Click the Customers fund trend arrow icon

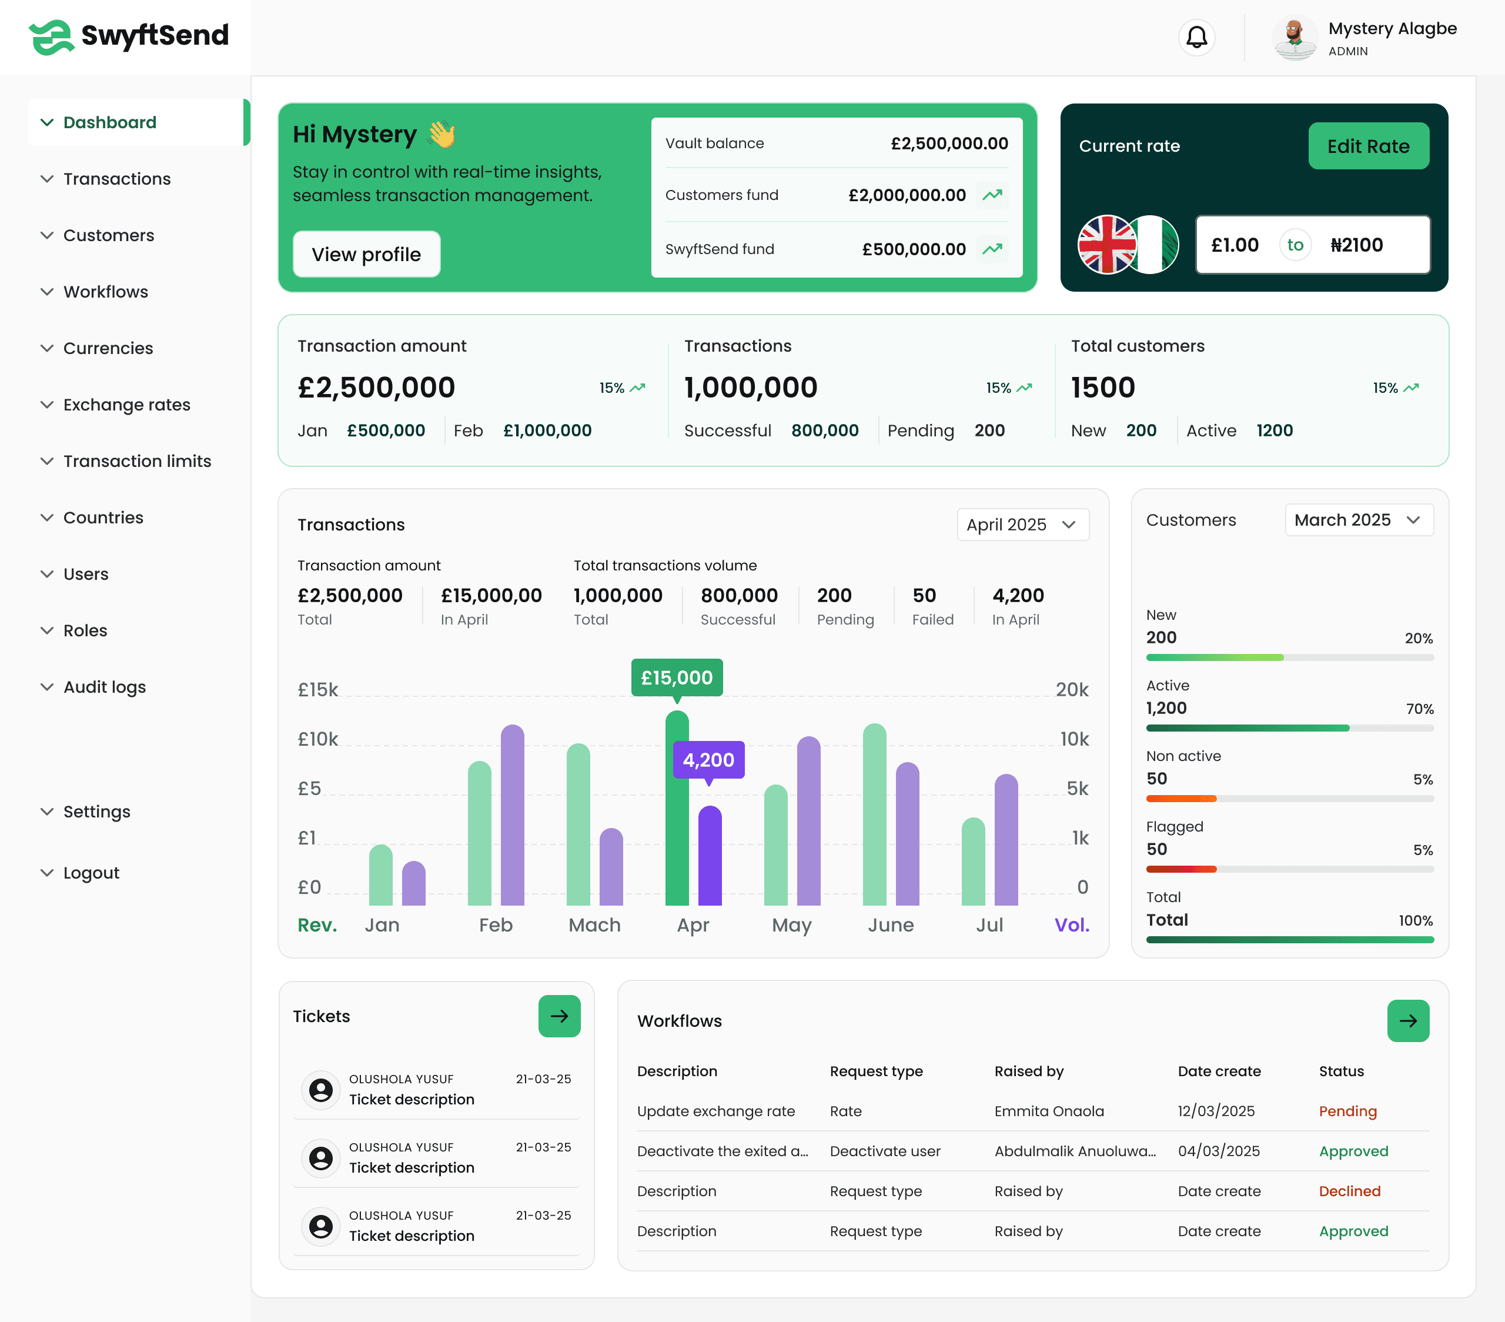[992, 195]
